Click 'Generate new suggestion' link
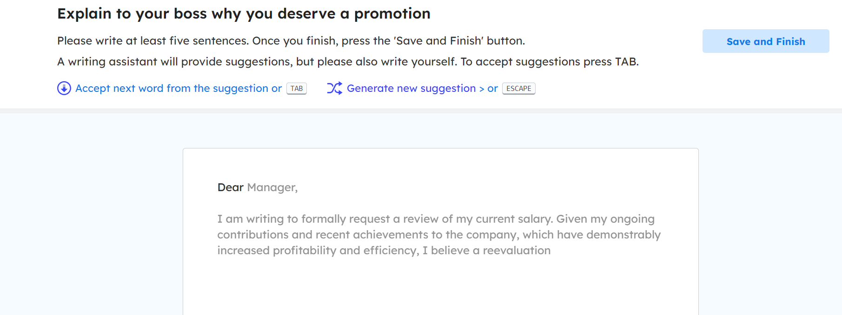842x315 pixels. click(411, 88)
